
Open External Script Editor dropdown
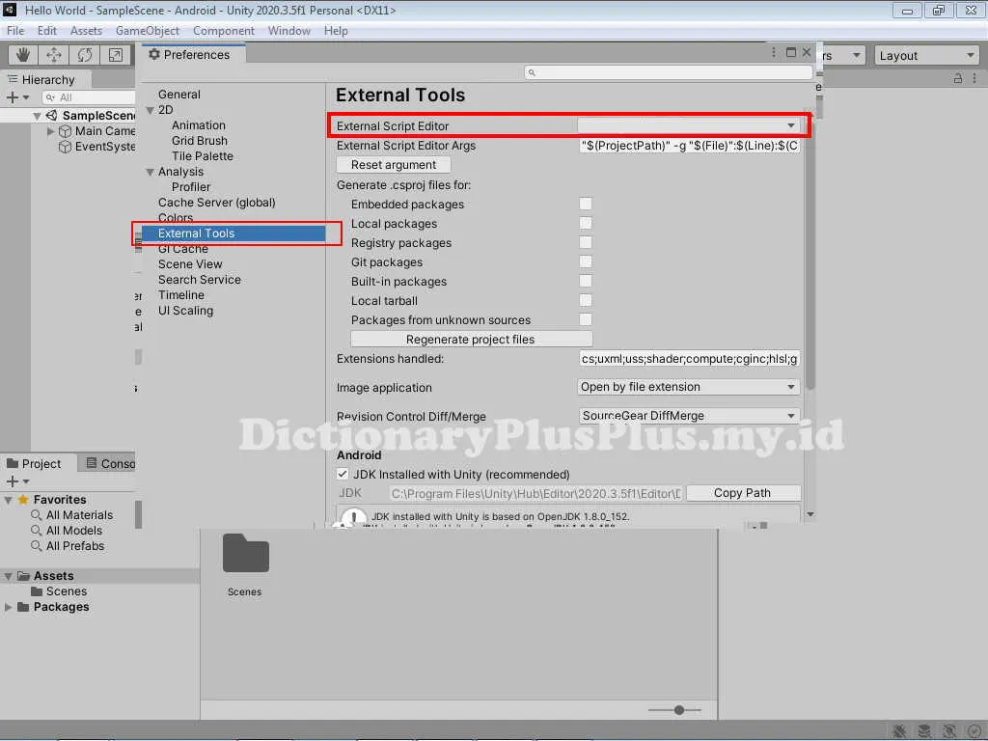point(689,125)
